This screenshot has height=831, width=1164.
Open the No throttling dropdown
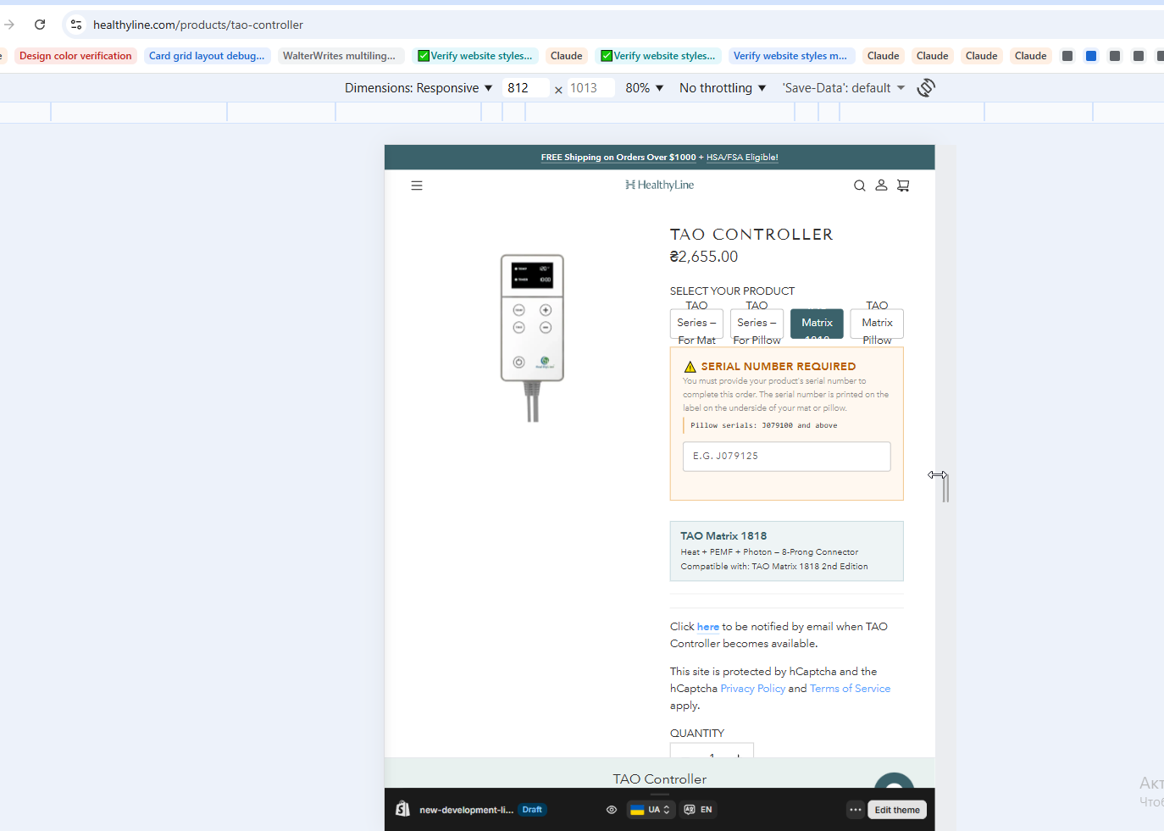point(723,88)
